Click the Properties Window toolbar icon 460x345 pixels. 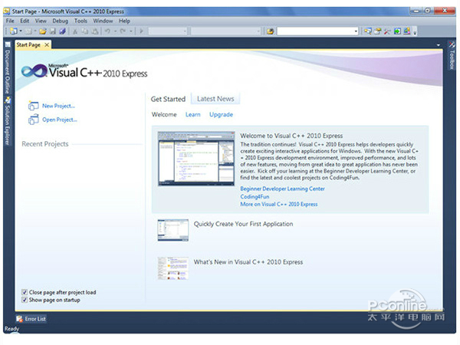tap(377, 31)
